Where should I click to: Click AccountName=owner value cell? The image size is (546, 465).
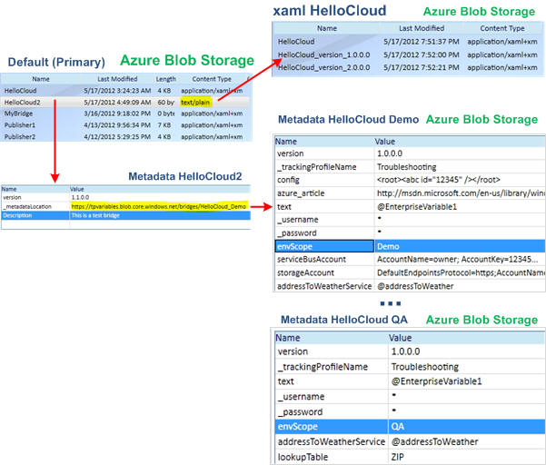(460, 260)
